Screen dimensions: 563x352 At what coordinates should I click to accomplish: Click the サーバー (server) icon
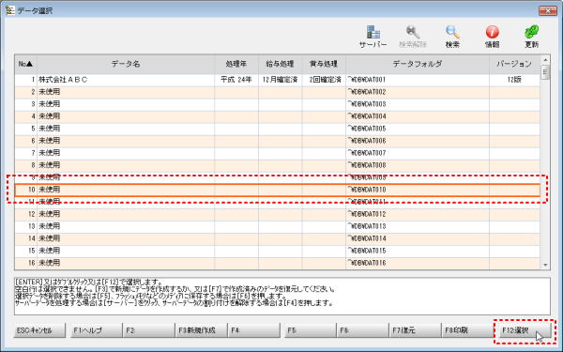point(373,37)
